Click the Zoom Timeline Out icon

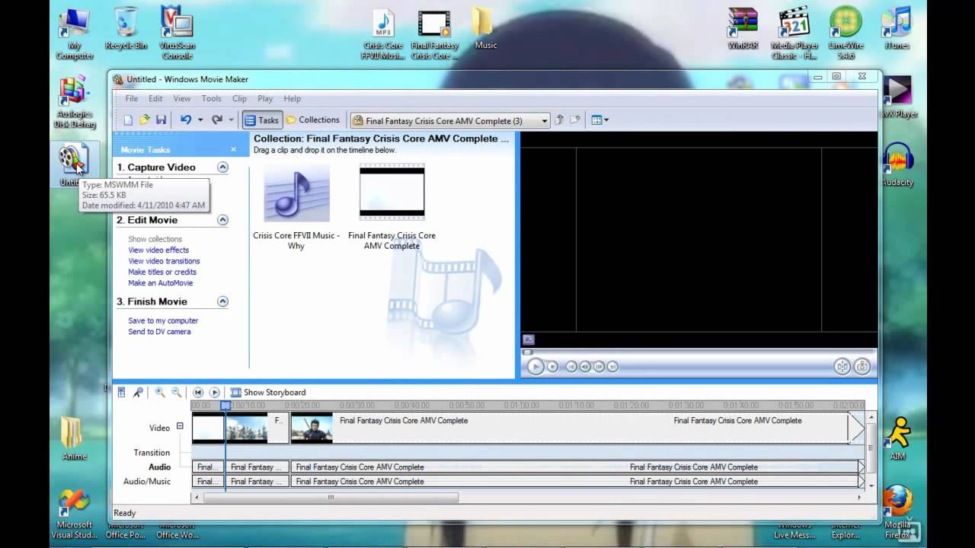[x=177, y=393]
